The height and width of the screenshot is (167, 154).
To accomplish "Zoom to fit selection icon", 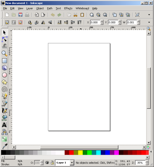I will pos(92,15).
